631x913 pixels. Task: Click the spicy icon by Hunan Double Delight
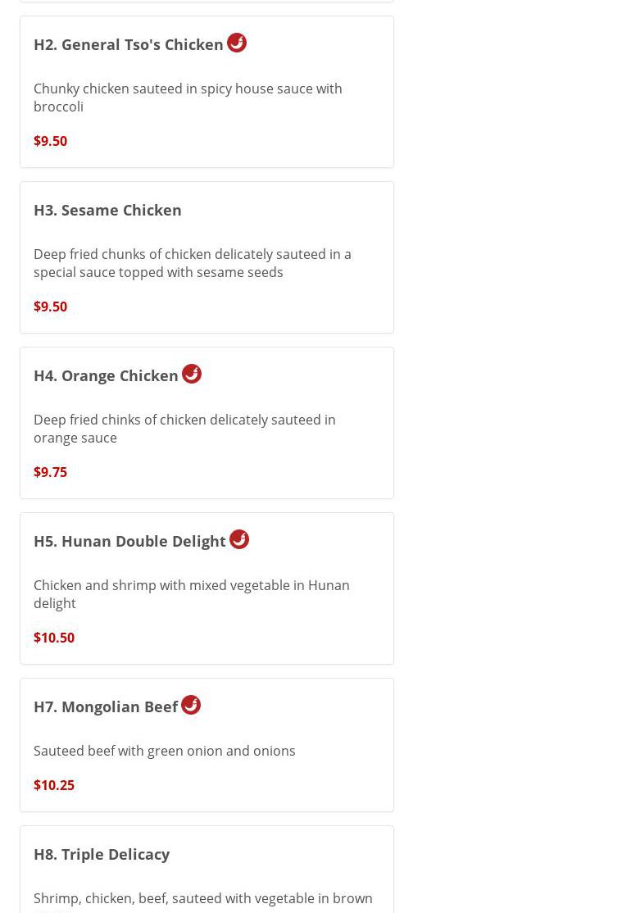(239, 539)
